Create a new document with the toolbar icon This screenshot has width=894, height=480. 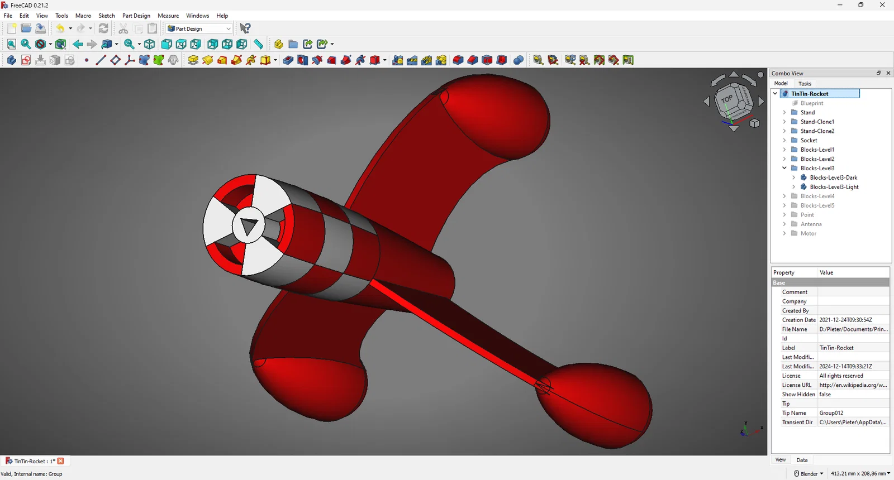(x=11, y=28)
